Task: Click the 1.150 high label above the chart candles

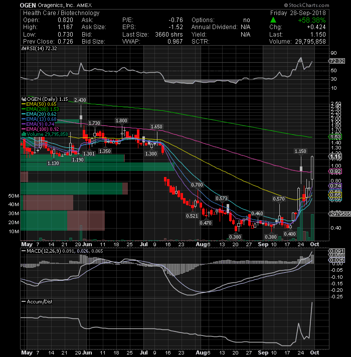Action: [300, 151]
